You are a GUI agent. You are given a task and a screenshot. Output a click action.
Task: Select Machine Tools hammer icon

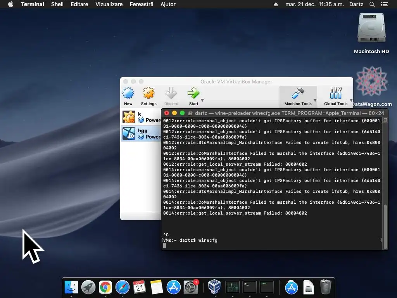(298, 93)
